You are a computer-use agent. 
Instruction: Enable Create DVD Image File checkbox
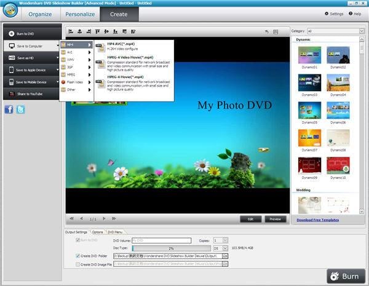[77, 264]
